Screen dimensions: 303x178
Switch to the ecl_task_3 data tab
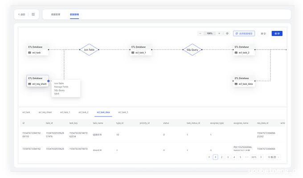click(x=123, y=112)
